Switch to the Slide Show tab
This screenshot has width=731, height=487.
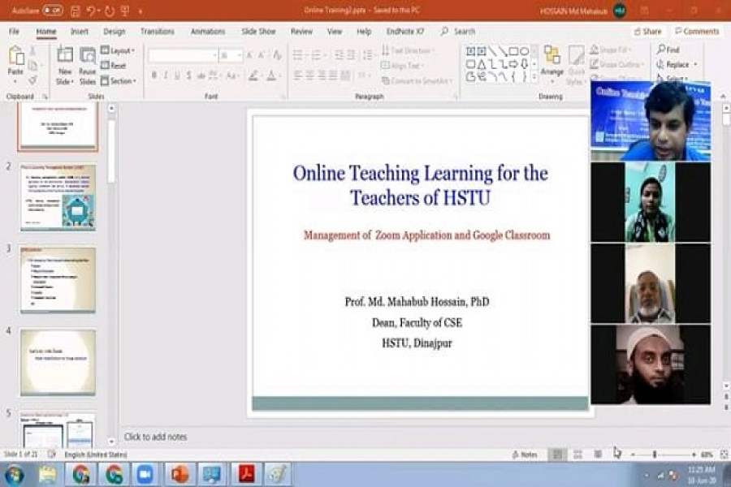pyautogui.click(x=258, y=32)
